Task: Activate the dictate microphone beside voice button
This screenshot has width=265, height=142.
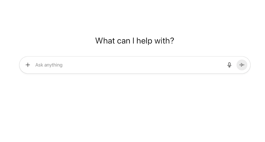Action: [229, 65]
